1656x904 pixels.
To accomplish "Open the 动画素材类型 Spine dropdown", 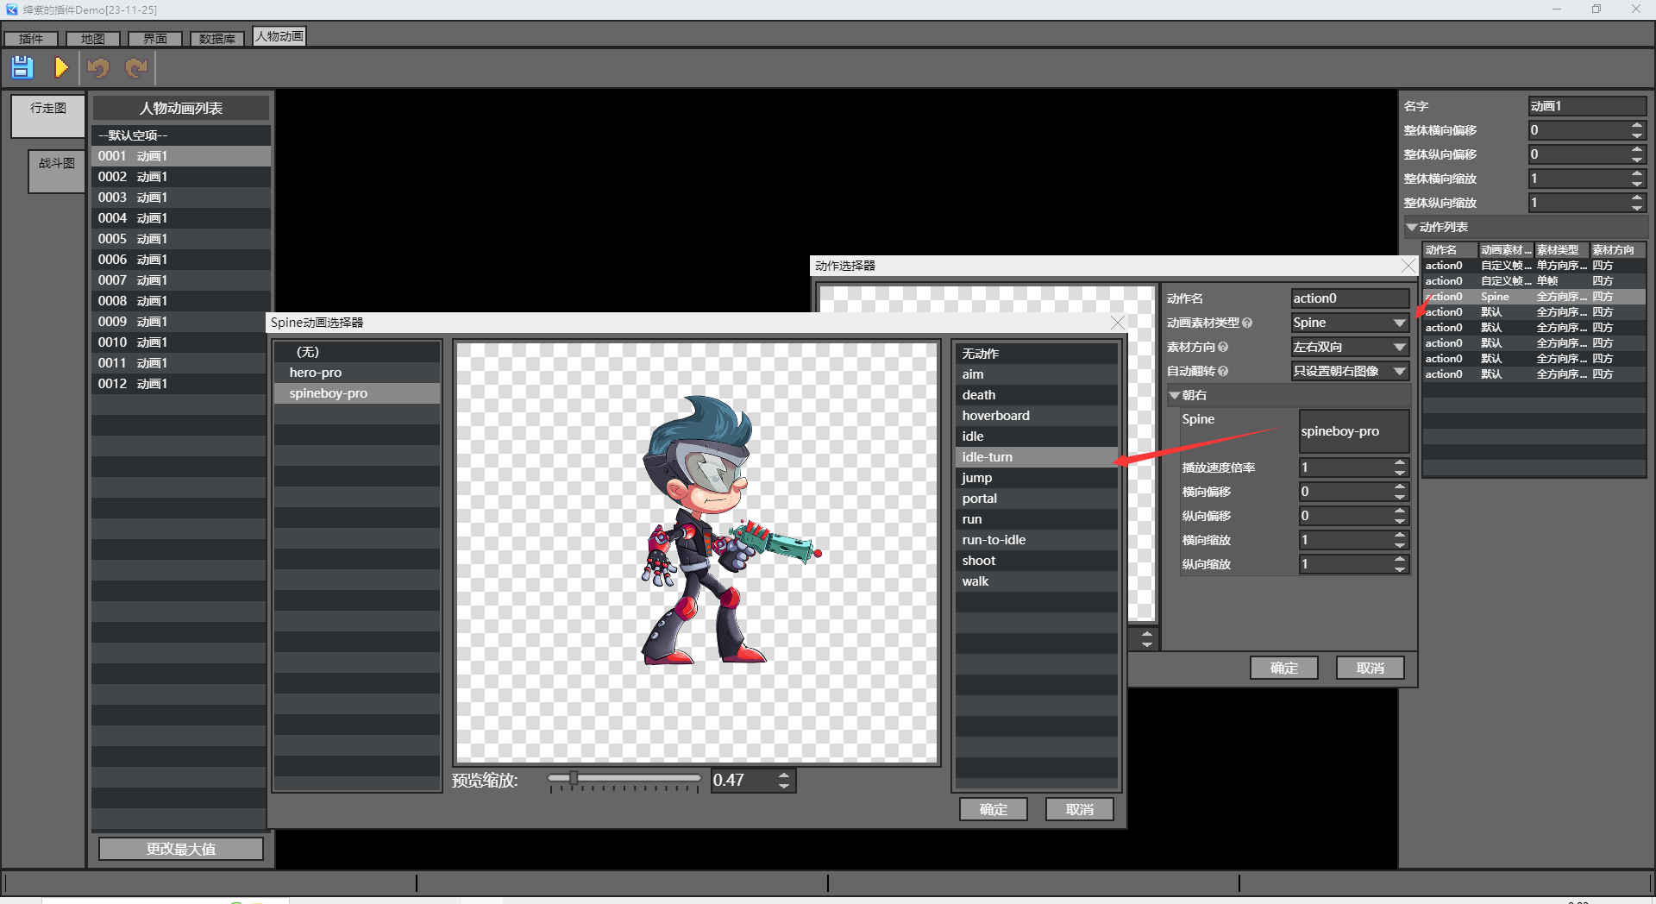I will click(x=1350, y=323).
